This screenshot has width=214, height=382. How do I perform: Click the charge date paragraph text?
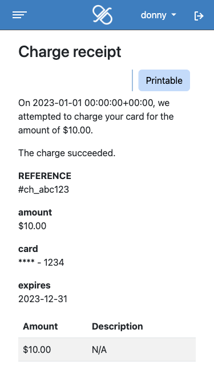[96, 116]
